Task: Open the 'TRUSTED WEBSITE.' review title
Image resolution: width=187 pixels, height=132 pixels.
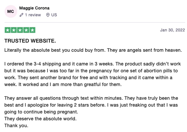Action: 30,41
